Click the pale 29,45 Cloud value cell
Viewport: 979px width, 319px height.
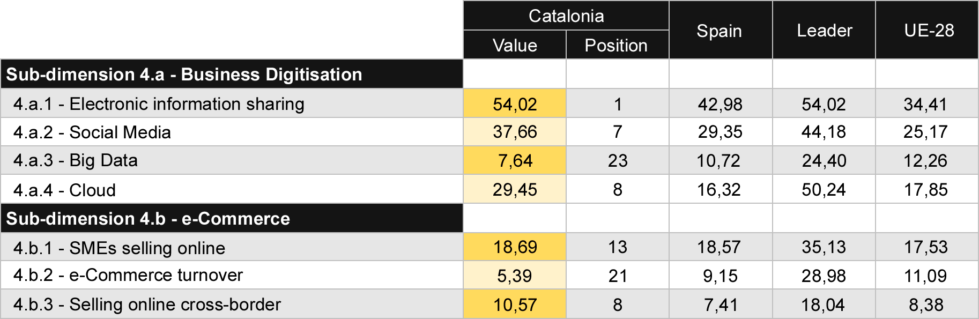click(x=515, y=189)
